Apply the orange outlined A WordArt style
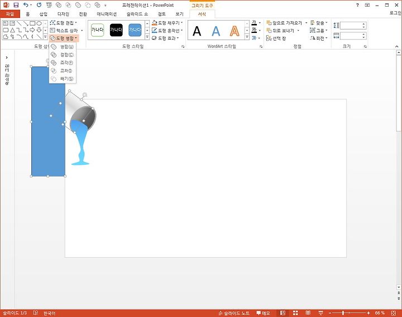 coord(234,31)
